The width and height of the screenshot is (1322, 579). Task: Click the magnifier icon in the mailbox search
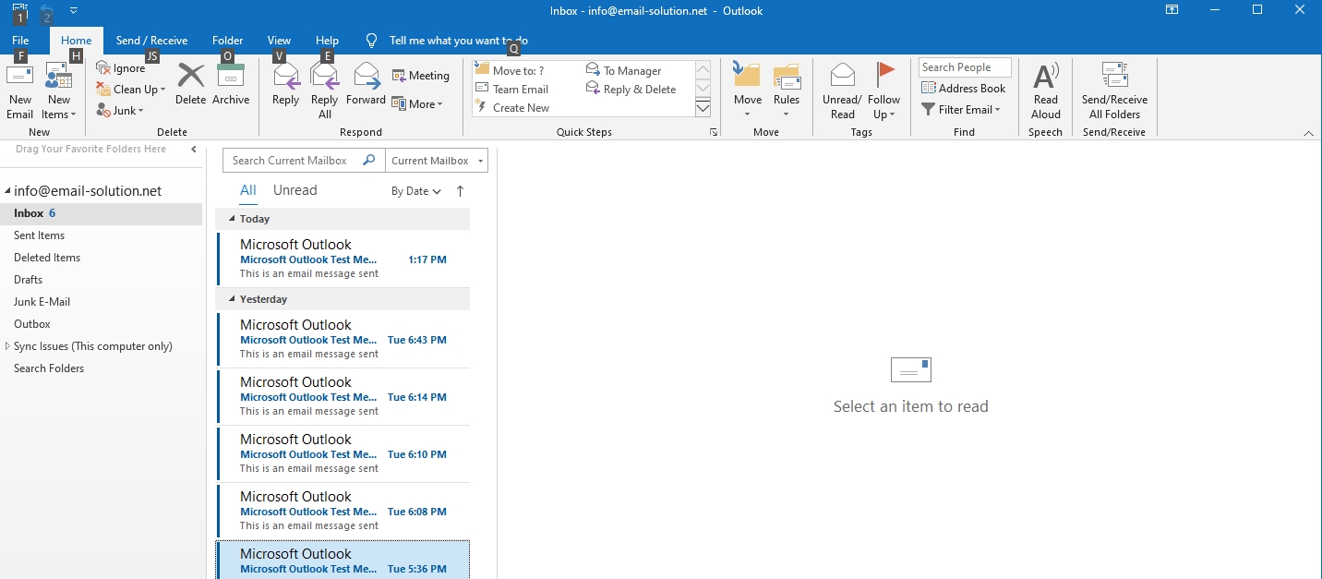coord(369,160)
